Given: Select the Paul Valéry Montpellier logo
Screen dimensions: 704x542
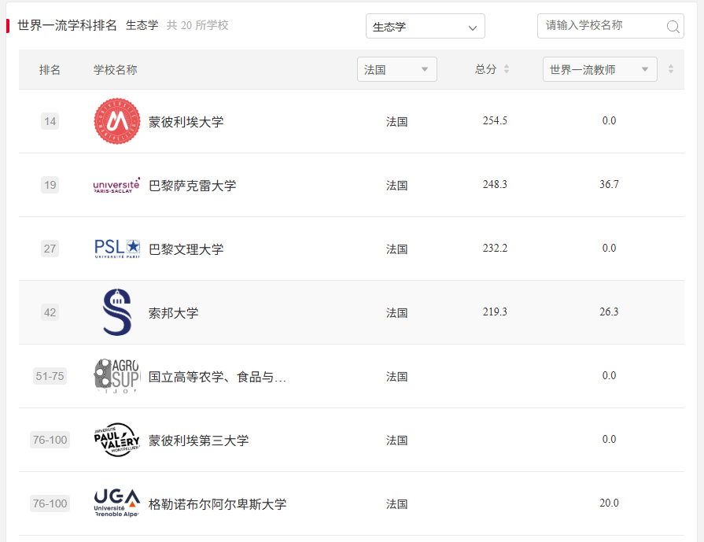Looking at the screenshot, I should [116, 439].
